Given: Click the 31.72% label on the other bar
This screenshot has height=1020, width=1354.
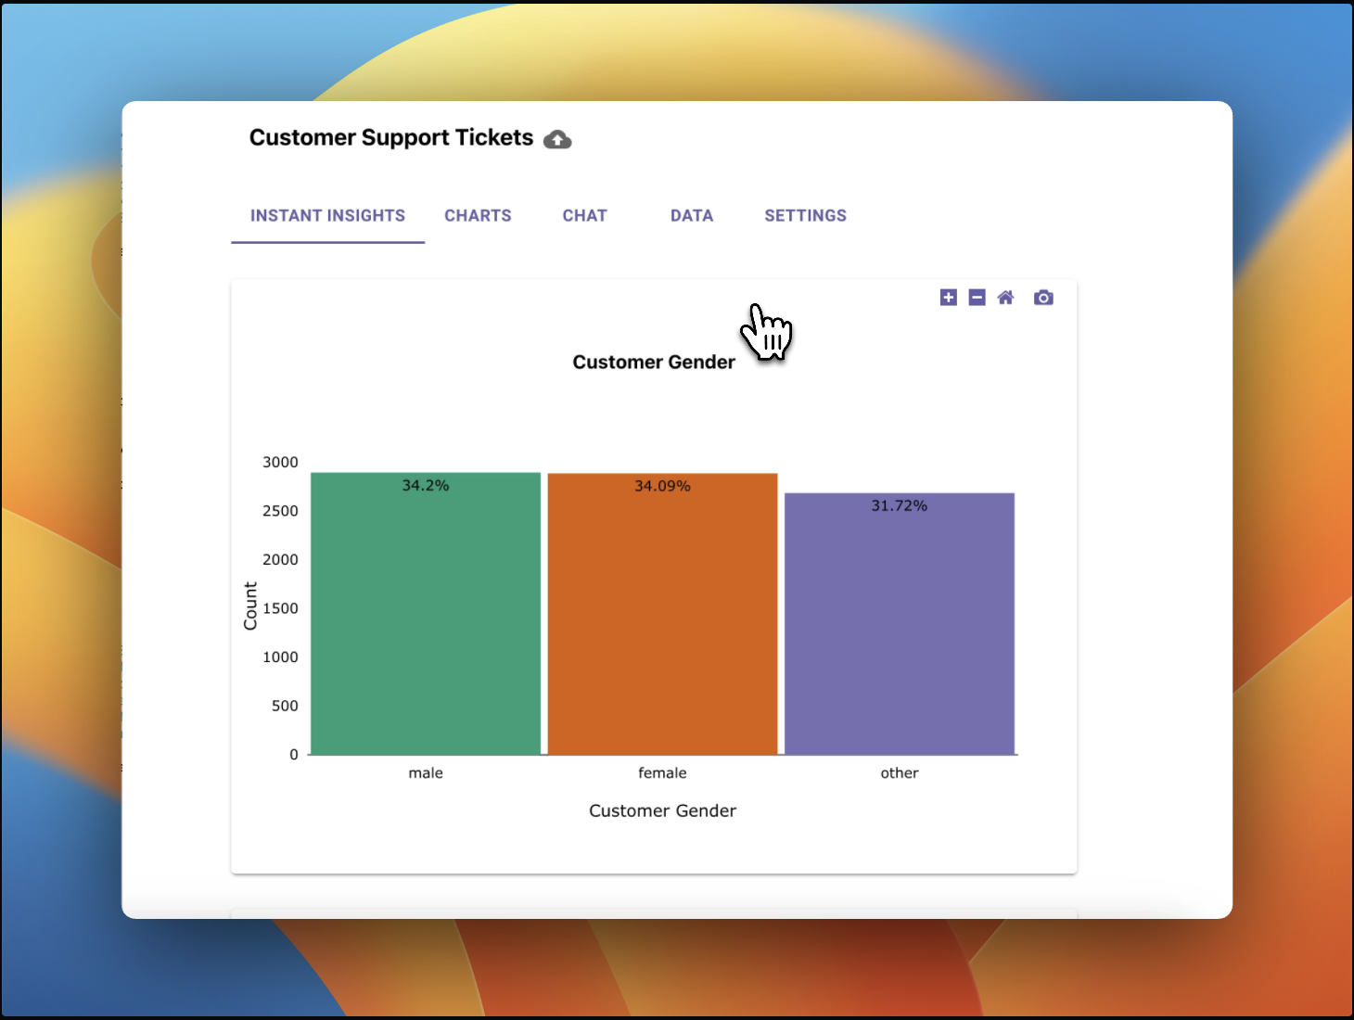Looking at the screenshot, I should pyautogui.click(x=900, y=505).
